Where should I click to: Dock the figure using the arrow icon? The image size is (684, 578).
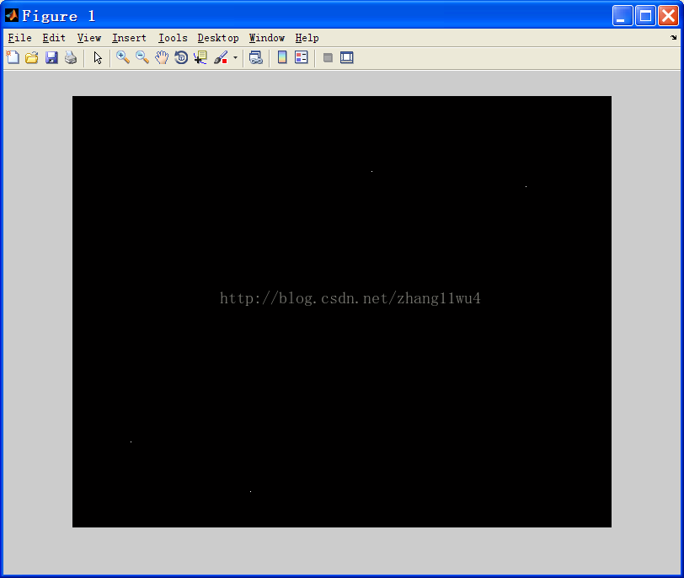coord(674,38)
